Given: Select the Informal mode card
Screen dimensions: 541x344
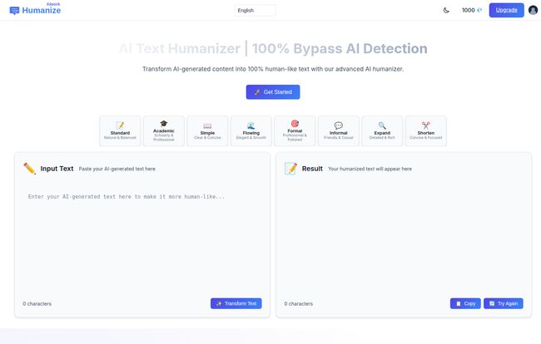Looking at the screenshot, I should pos(339,130).
